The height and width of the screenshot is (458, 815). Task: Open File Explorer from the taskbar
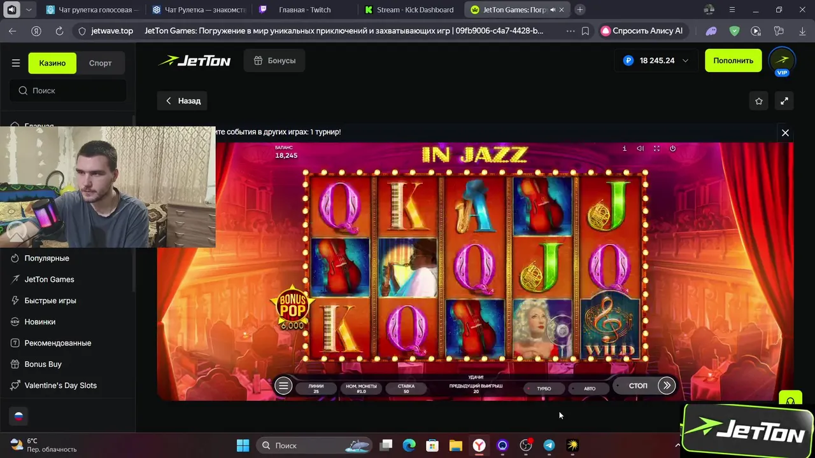pos(455,445)
